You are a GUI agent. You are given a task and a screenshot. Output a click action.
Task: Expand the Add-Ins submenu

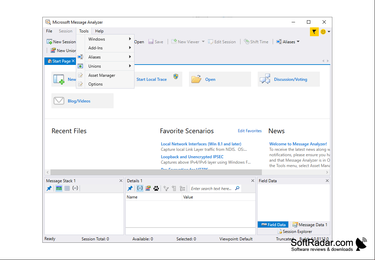(109, 48)
